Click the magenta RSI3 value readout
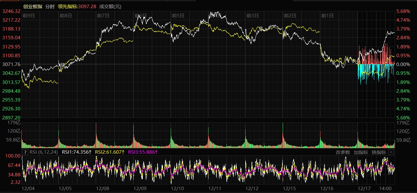Viewport: 417px width, 193px height. tap(143, 152)
